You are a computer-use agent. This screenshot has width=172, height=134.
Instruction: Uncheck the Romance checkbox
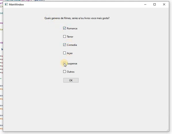tap(65, 28)
